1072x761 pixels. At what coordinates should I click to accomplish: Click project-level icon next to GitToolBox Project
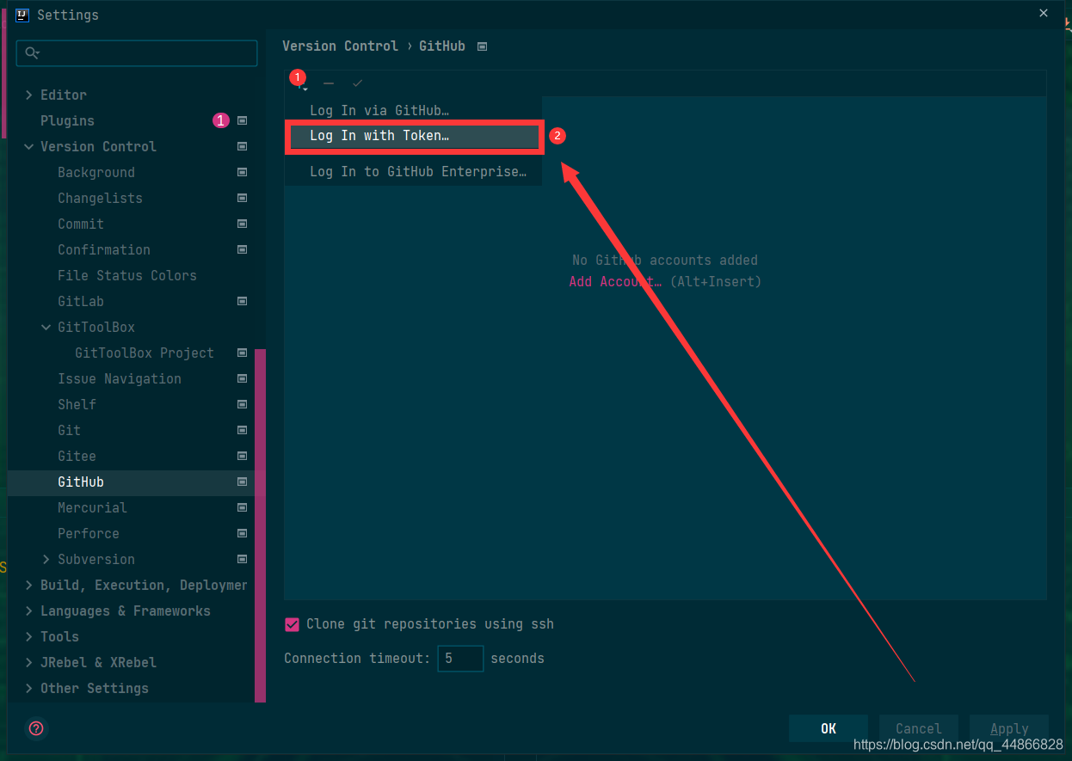[243, 353]
